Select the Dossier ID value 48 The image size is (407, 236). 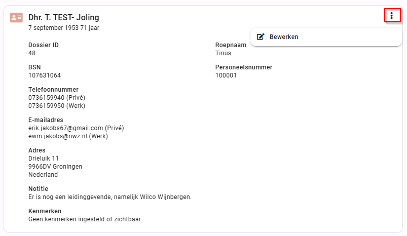[31, 53]
